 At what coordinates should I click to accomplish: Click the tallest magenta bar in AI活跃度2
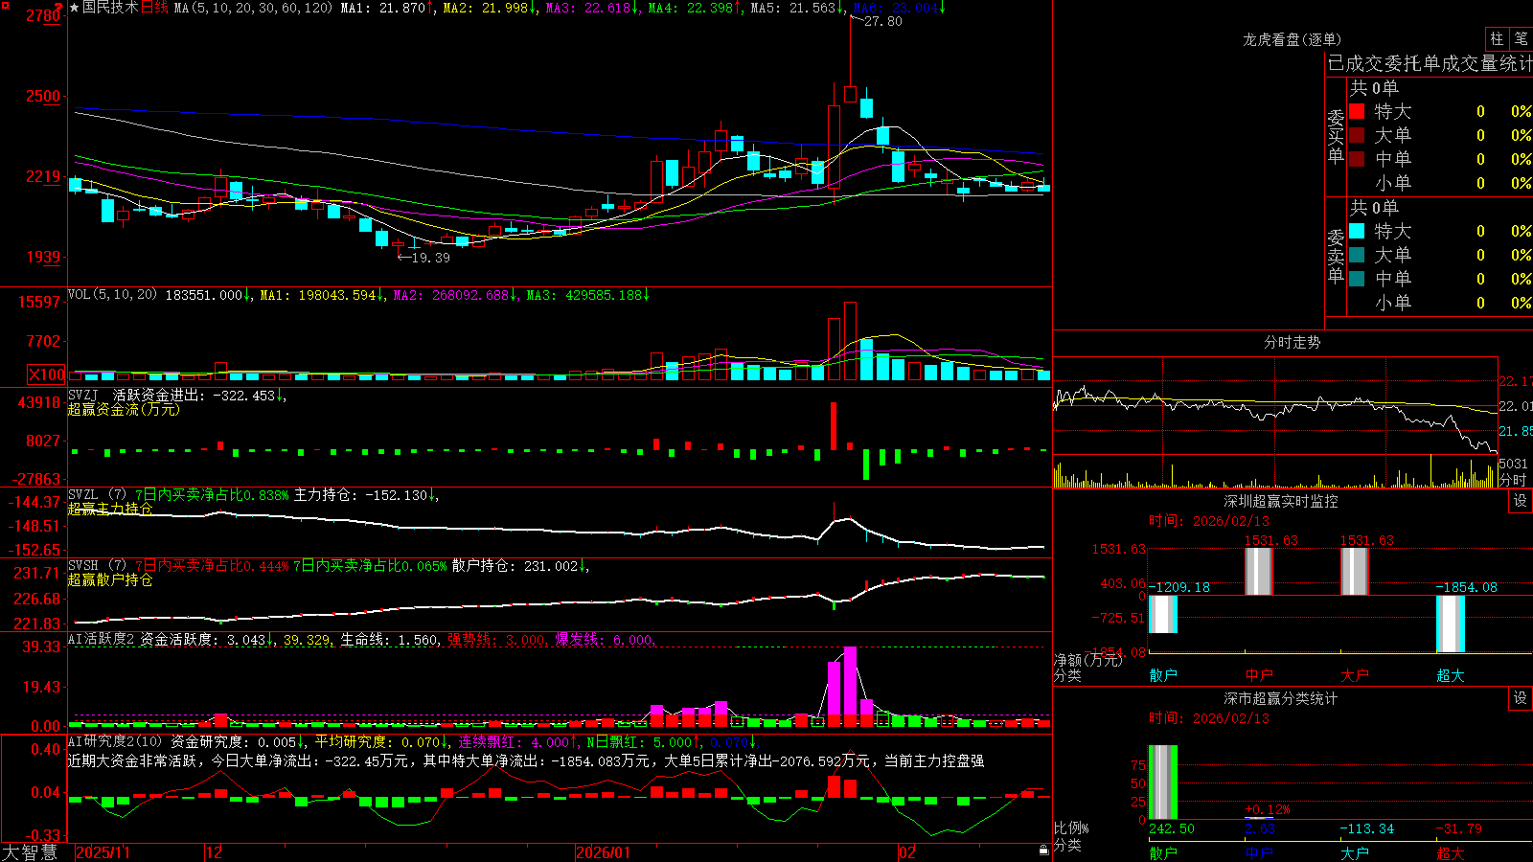[x=850, y=686]
